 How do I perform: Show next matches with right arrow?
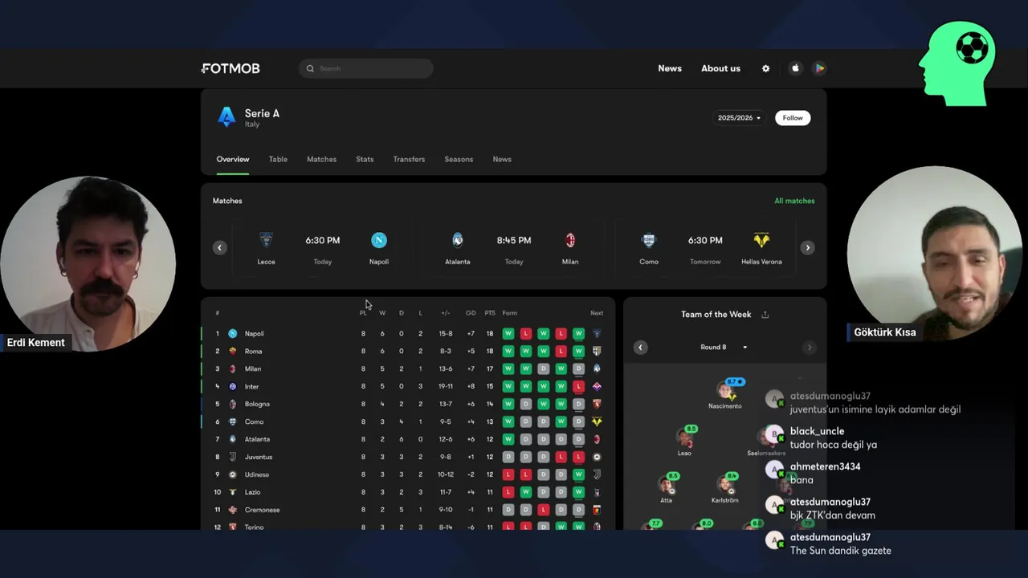point(807,247)
